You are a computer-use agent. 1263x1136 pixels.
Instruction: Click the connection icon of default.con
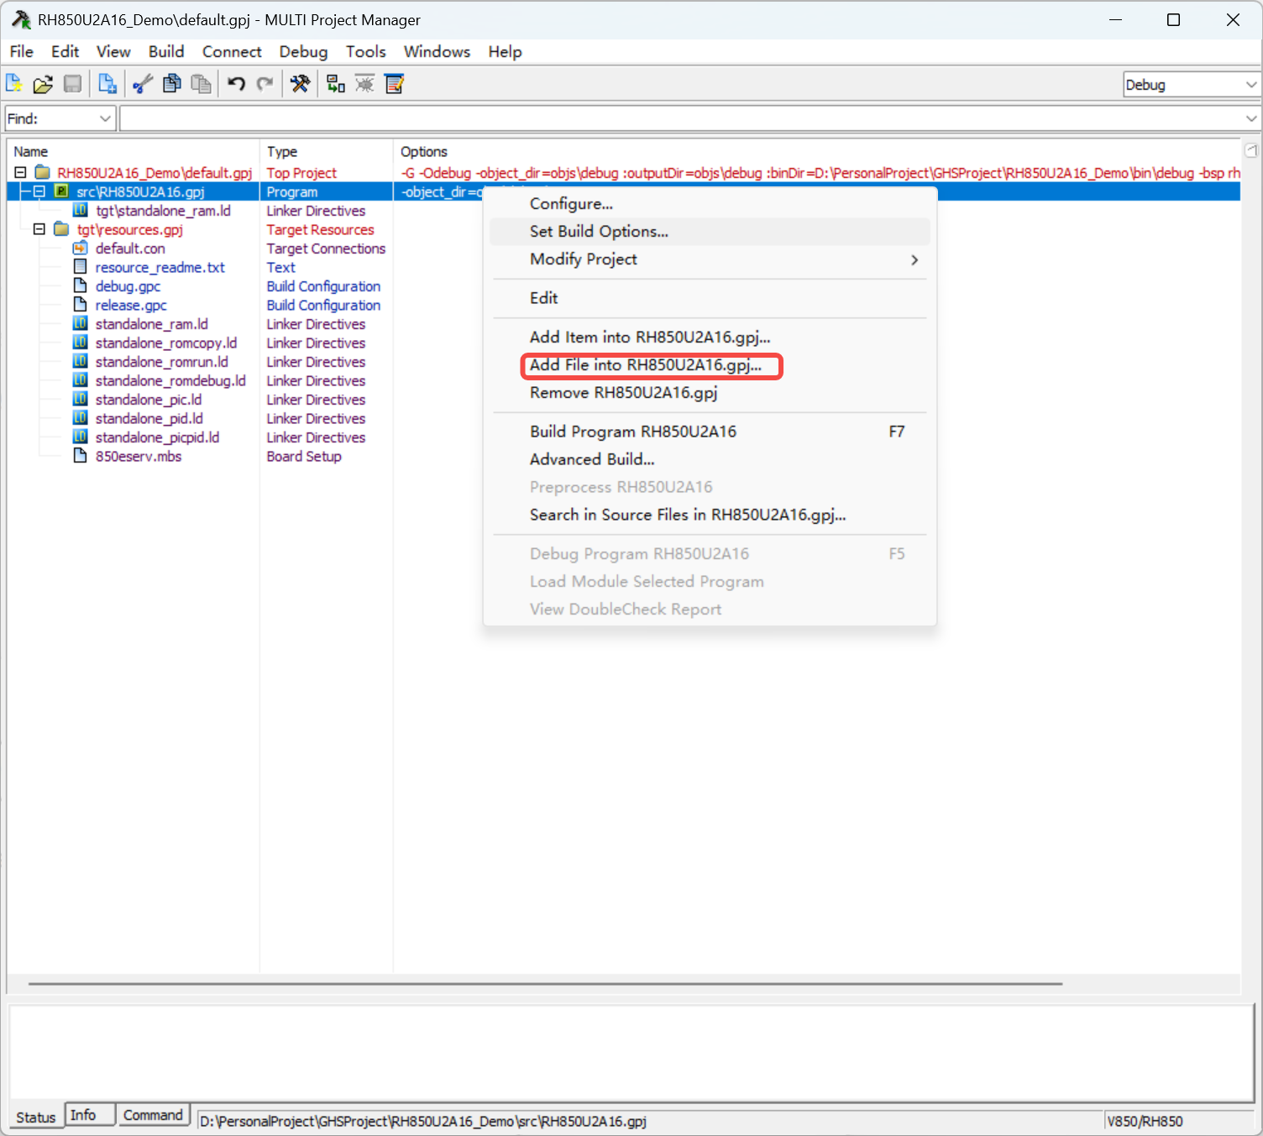(81, 248)
